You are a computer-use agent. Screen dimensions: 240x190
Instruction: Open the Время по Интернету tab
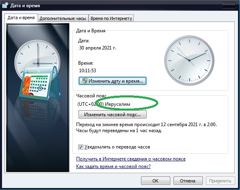coord(111,18)
